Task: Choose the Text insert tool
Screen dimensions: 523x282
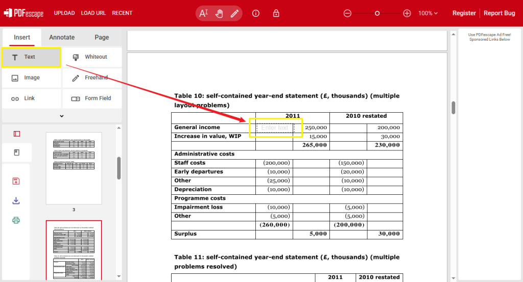Action: 31,57
